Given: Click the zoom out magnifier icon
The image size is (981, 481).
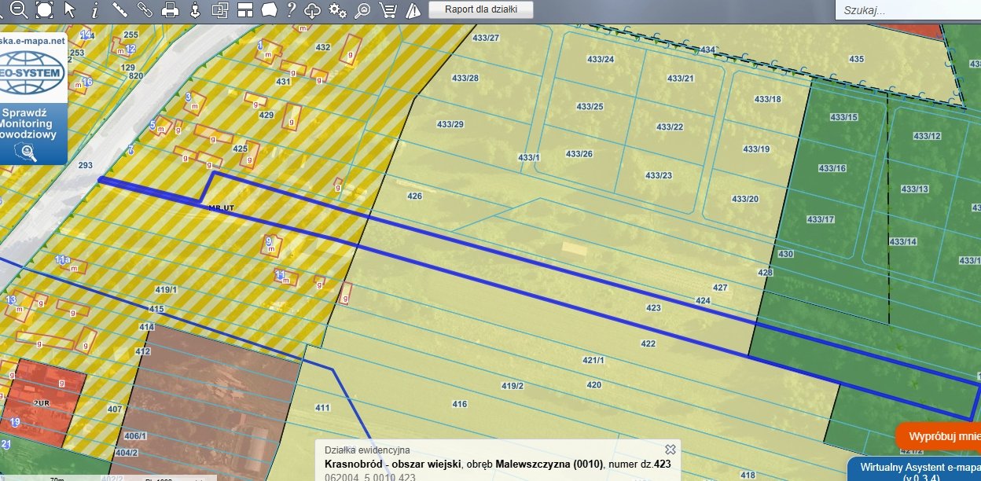Looking at the screenshot, I should [x=19, y=9].
